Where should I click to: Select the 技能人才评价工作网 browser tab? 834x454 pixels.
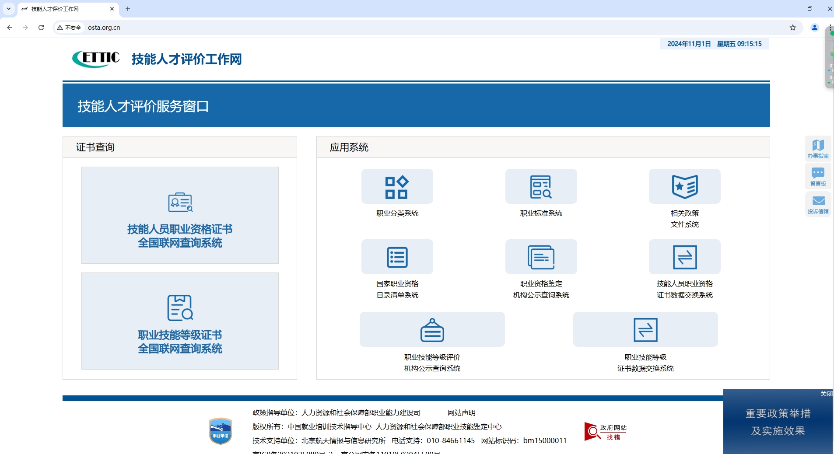pos(66,9)
